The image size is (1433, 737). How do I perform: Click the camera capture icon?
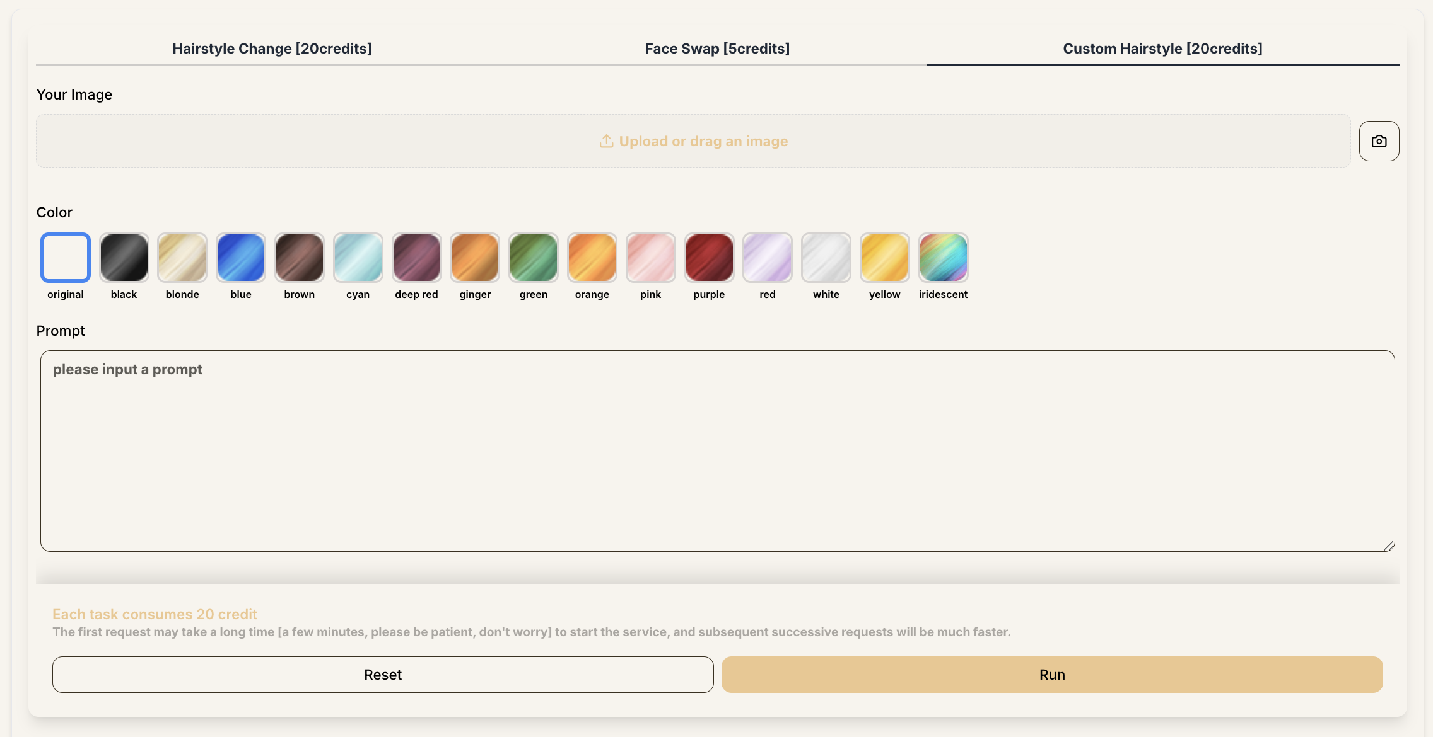point(1379,141)
